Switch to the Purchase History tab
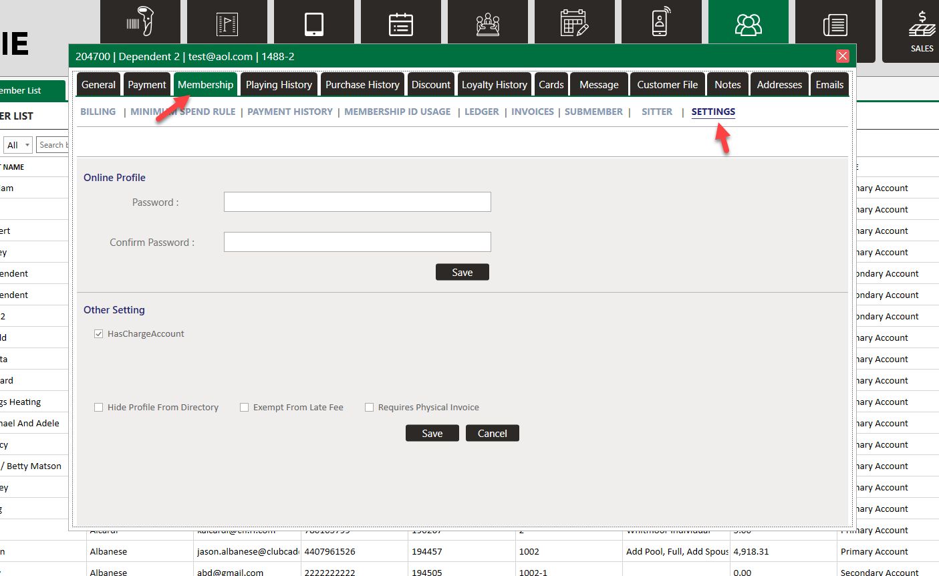 [x=362, y=85]
